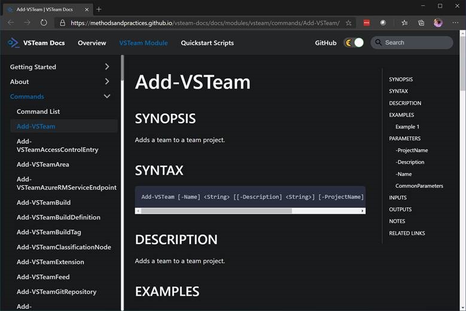Click the address bar URL
466x311 pixels.
coord(205,23)
